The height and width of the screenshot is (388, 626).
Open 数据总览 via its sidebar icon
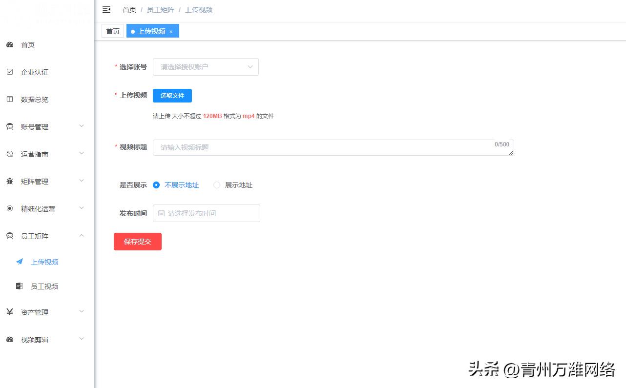10,99
